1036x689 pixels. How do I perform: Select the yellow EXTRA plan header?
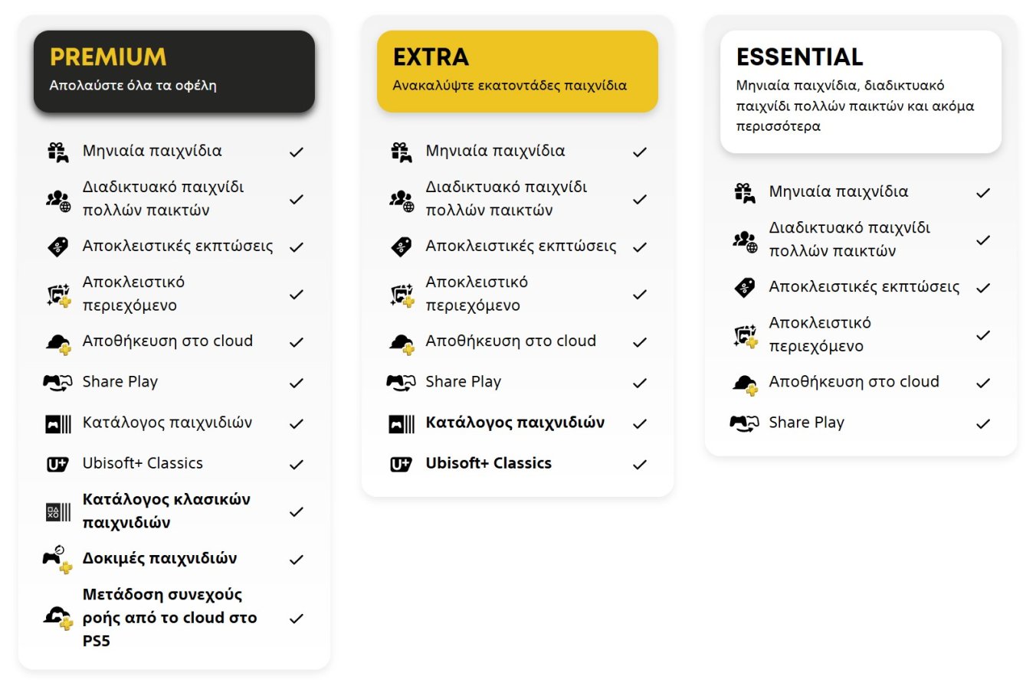tap(517, 71)
